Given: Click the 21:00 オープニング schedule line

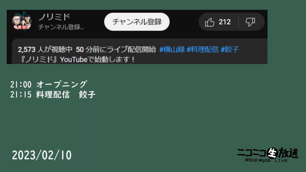Looking at the screenshot, I should (x=48, y=84).
